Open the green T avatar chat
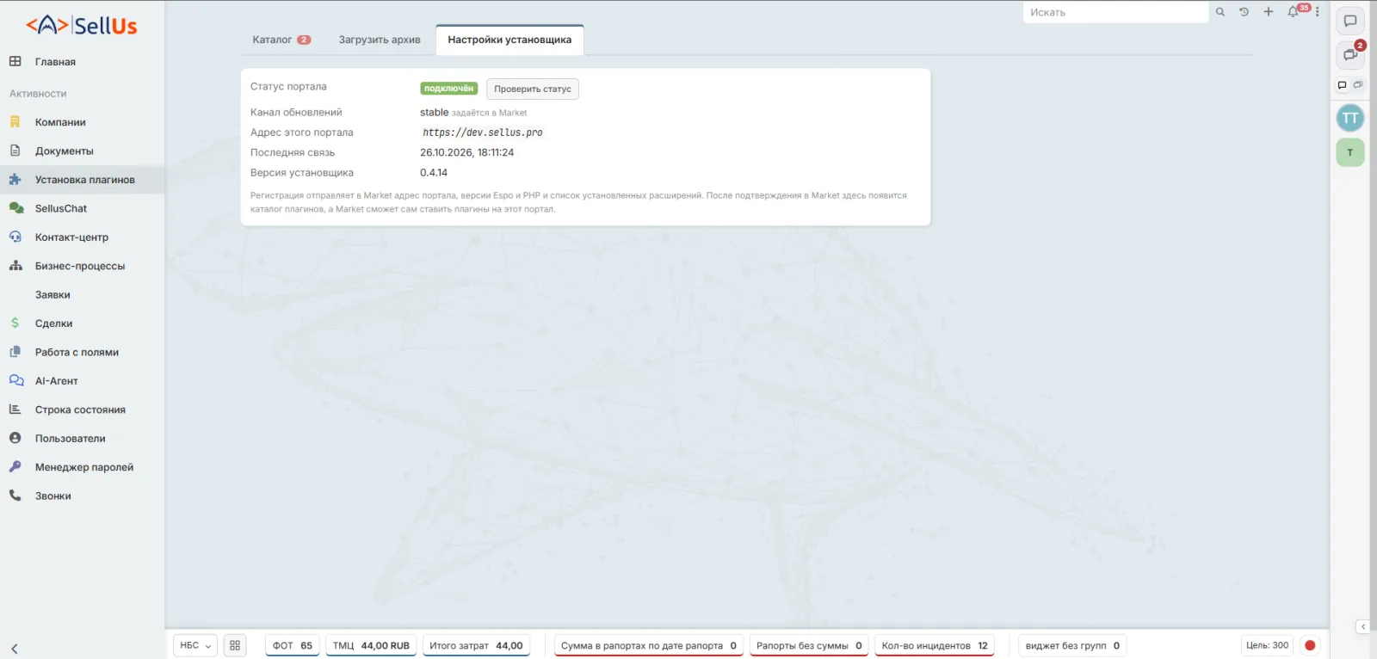Viewport: 1377px width, 659px height. click(x=1350, y=152)
